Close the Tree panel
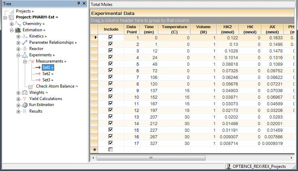The width and height of the screenshot is (298, 171). point(84,3)
